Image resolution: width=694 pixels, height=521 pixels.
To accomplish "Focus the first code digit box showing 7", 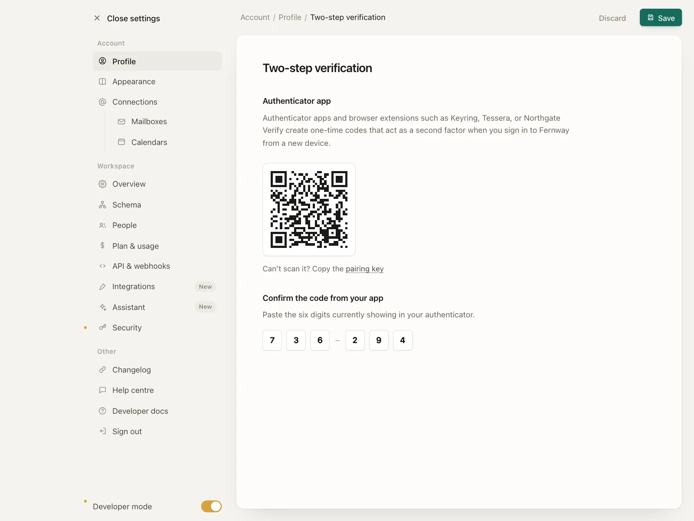I will (272, 340).
